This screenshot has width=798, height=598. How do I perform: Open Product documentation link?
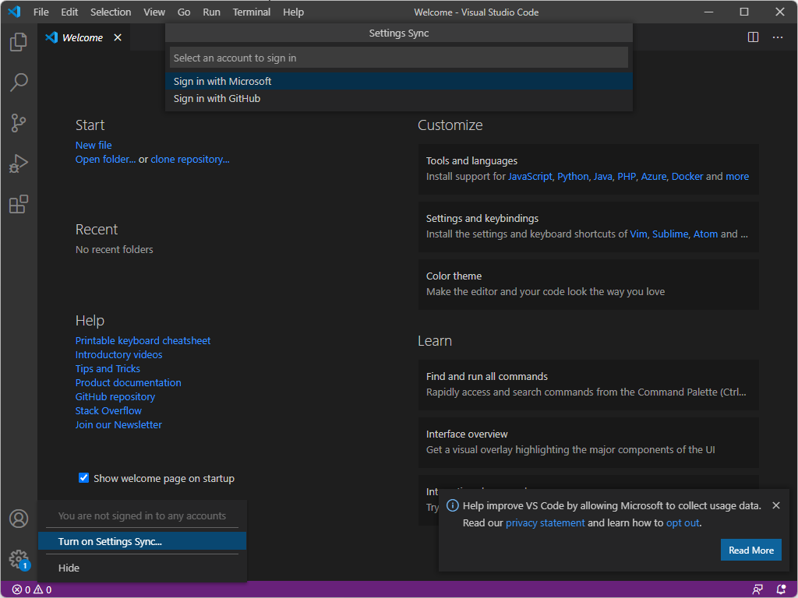click(x=129, y=382)
